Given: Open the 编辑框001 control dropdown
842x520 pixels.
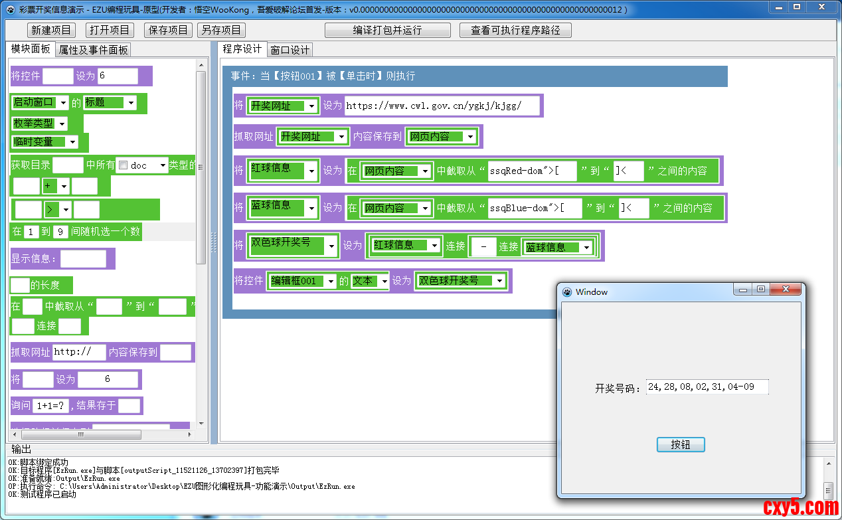Looking at the screenshot, I should pos(331,281).
